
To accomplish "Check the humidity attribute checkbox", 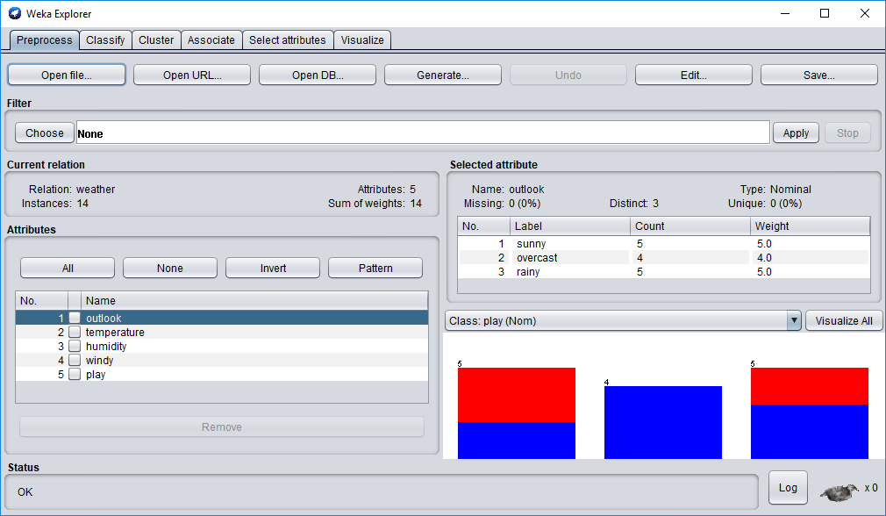I will pos(75,347).
